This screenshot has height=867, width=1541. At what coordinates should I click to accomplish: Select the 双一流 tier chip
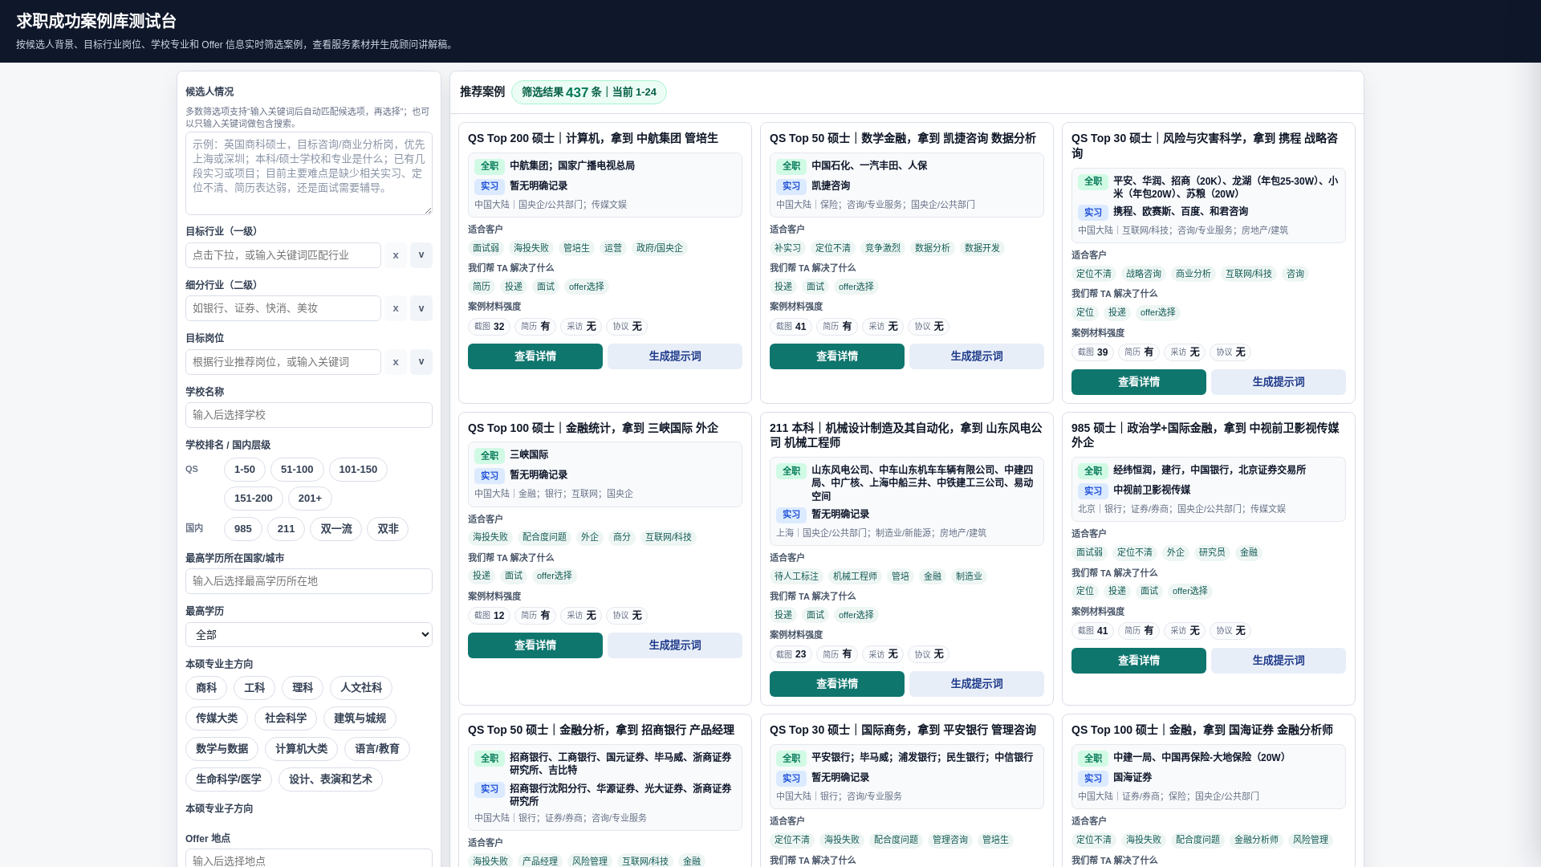(336, 529)
